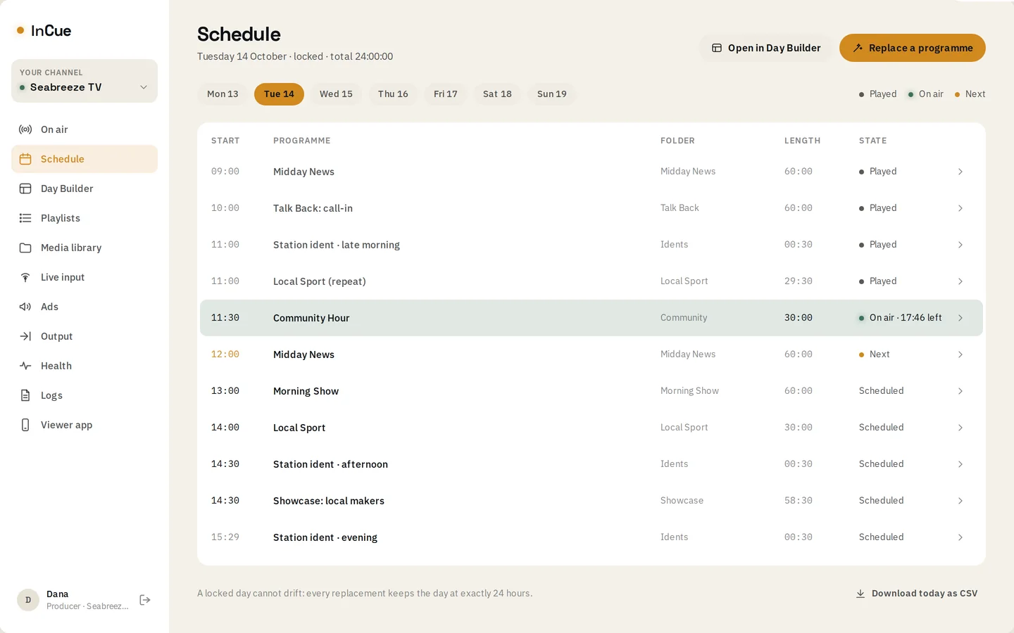Expand the 09:00 Midday News row chevron

click(960, 172)
